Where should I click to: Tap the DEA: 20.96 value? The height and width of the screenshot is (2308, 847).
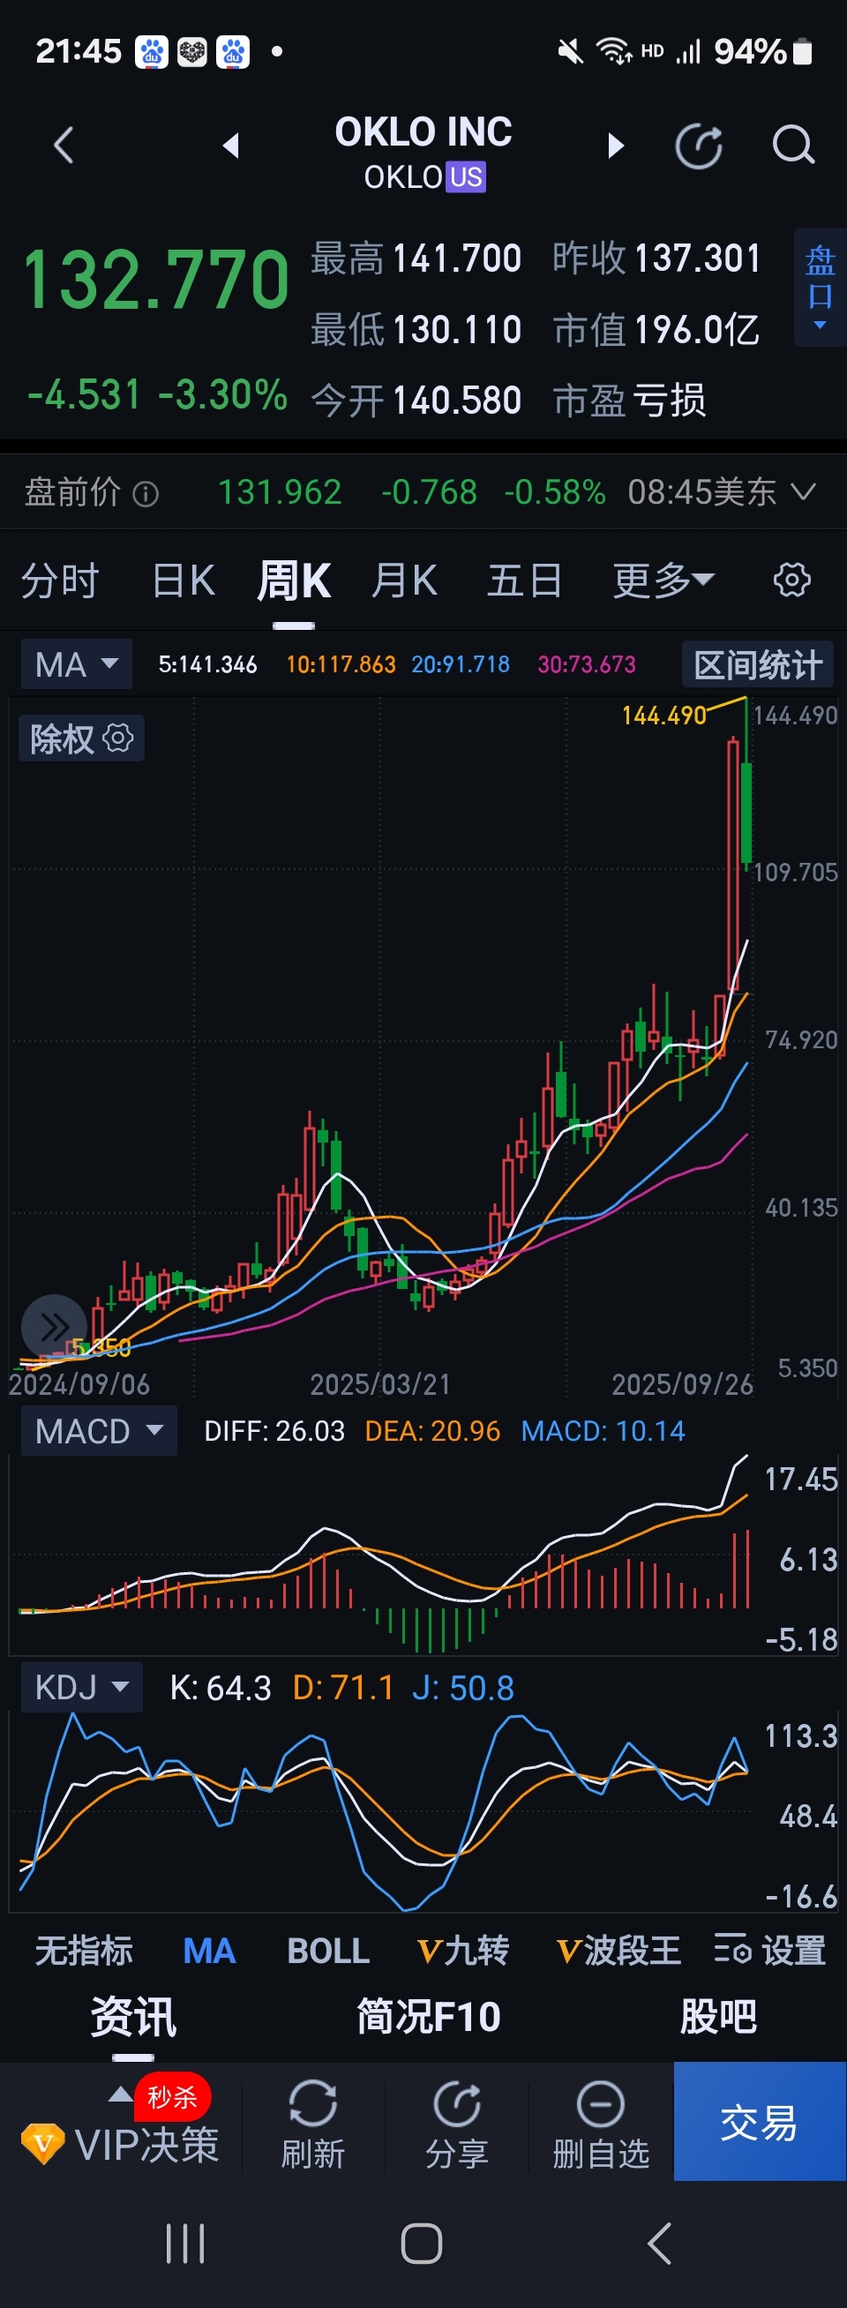tap(432, 1431)
